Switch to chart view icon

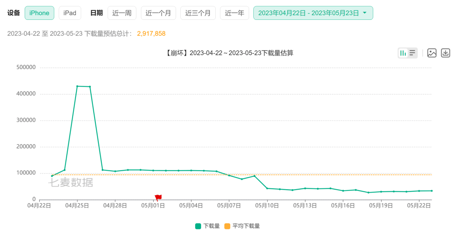(x=403, y=53)
